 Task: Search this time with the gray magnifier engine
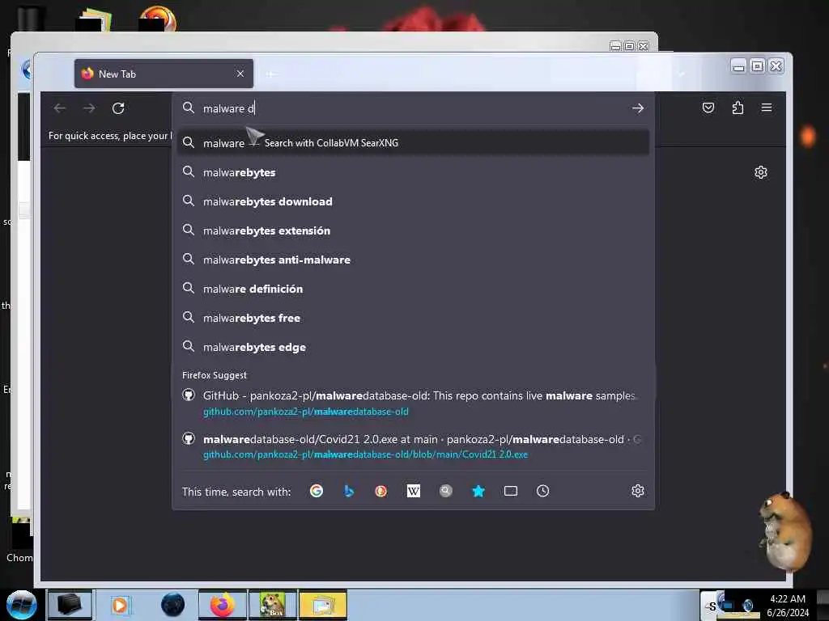click(x=446, y=491)
